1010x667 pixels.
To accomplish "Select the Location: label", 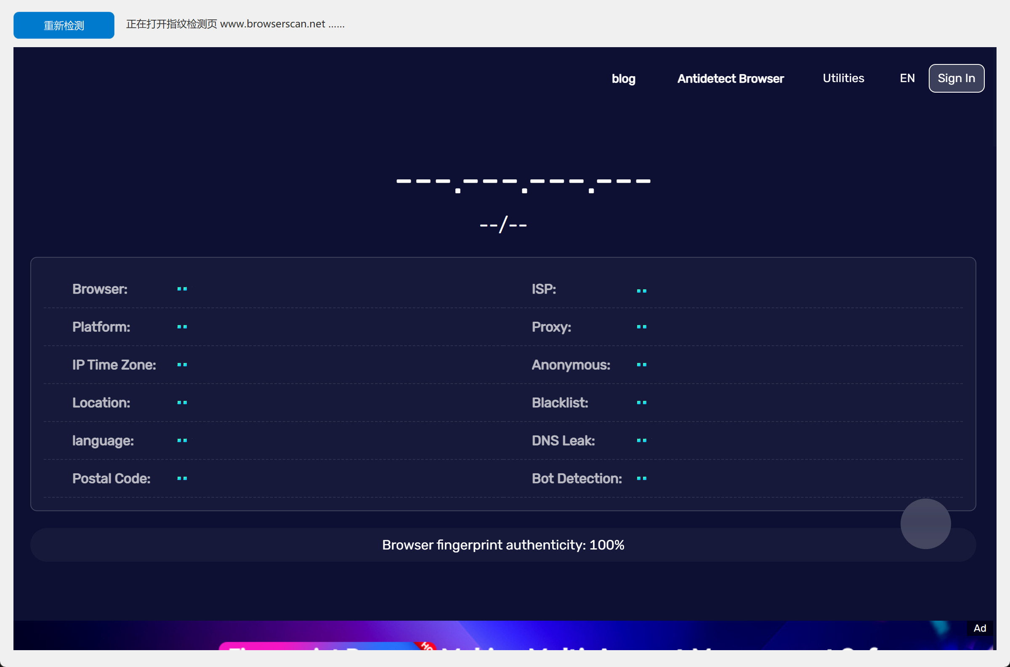I will (x=101, y=403).
